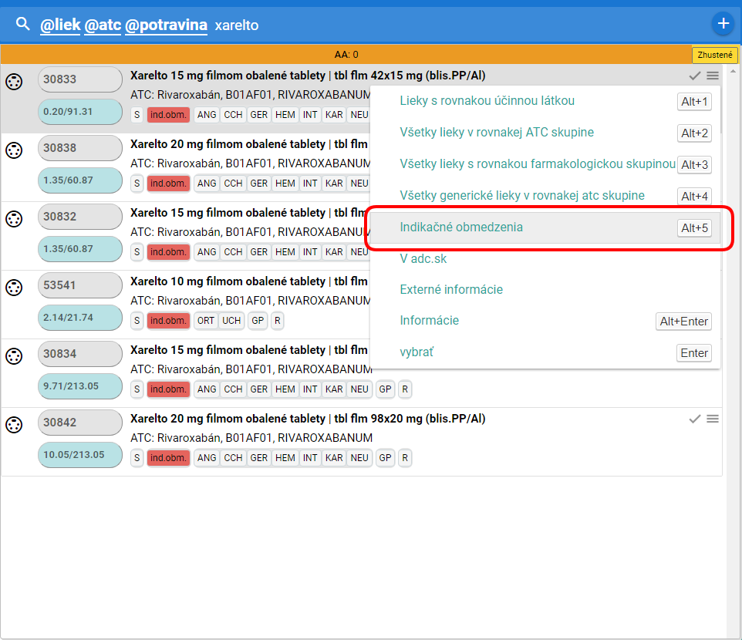Click title 'Xarelto 10 mg filmom obalené tablety'
The height and width of the screenshot is (640, 742).
click(x=228, y=281)
